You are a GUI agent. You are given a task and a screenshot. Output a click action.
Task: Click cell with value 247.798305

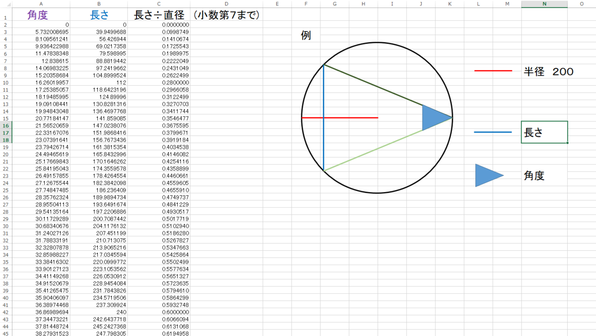click(x=98, y=334)
